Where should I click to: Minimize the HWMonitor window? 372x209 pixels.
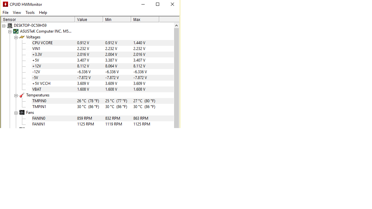pyautogui.click(x=143, y=4)
